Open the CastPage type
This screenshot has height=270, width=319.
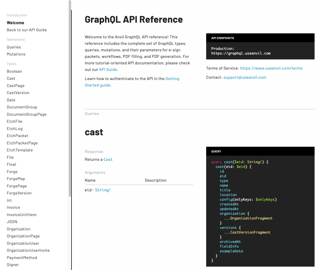tap(16, 86)
